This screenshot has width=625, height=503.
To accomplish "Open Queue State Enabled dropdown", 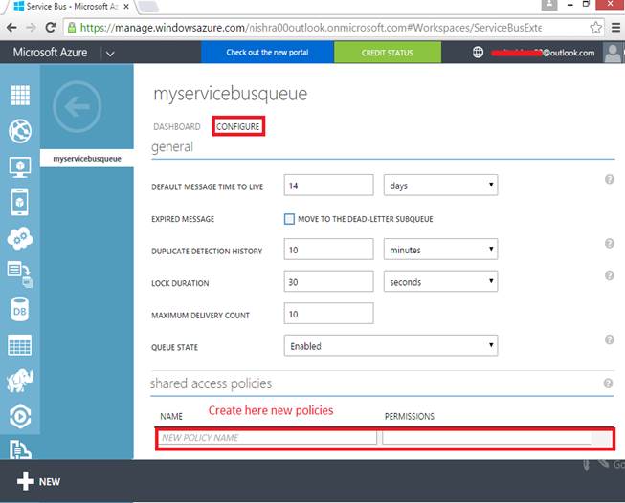I will point(391,345).
